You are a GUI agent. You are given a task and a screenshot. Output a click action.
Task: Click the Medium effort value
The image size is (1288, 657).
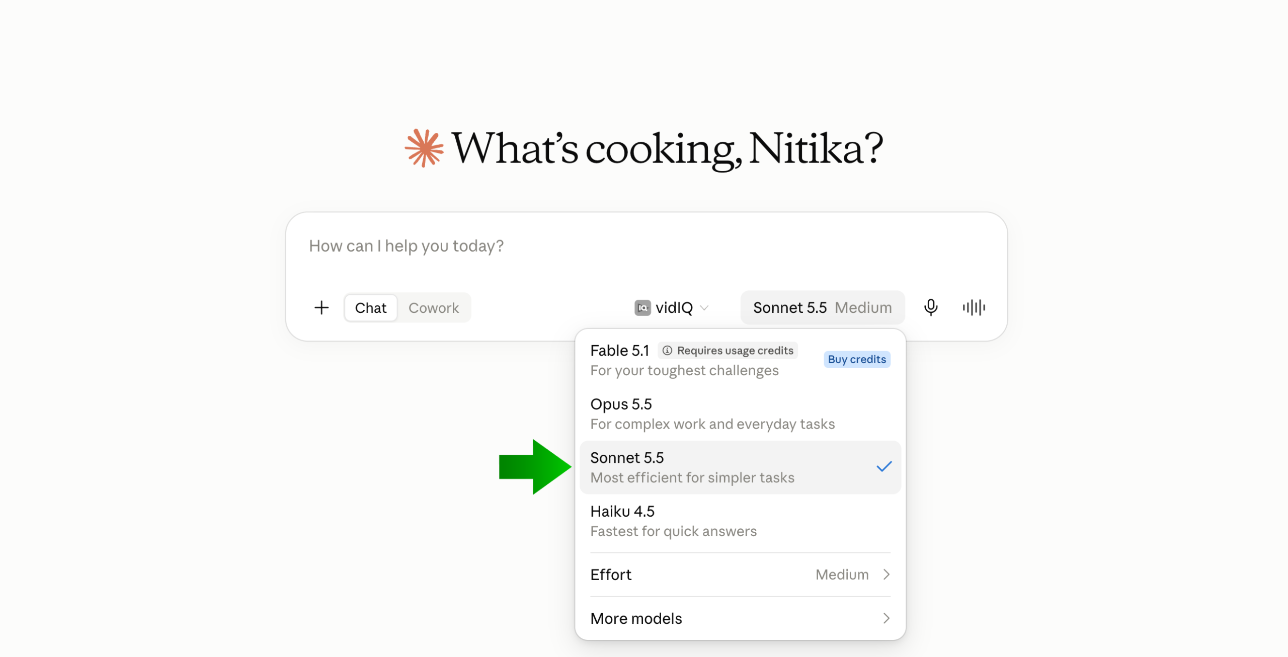tap(842, 574)
